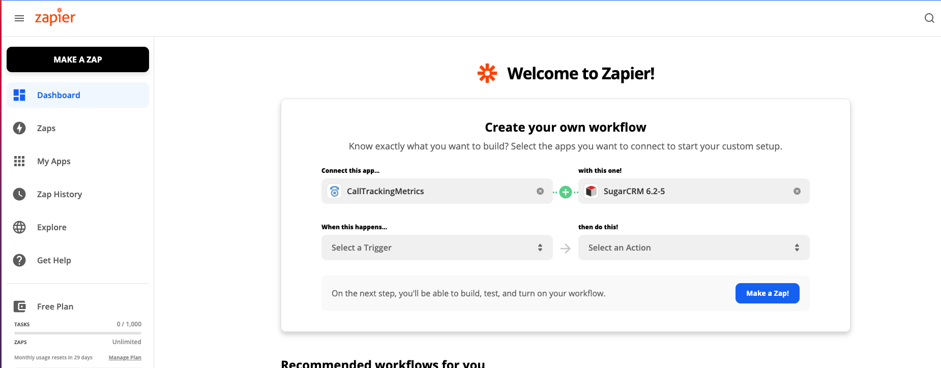The width and height of the screenshot is (941, 368).
Task: Click the Welcome to Zapier! heading
Action: (581, 74)
